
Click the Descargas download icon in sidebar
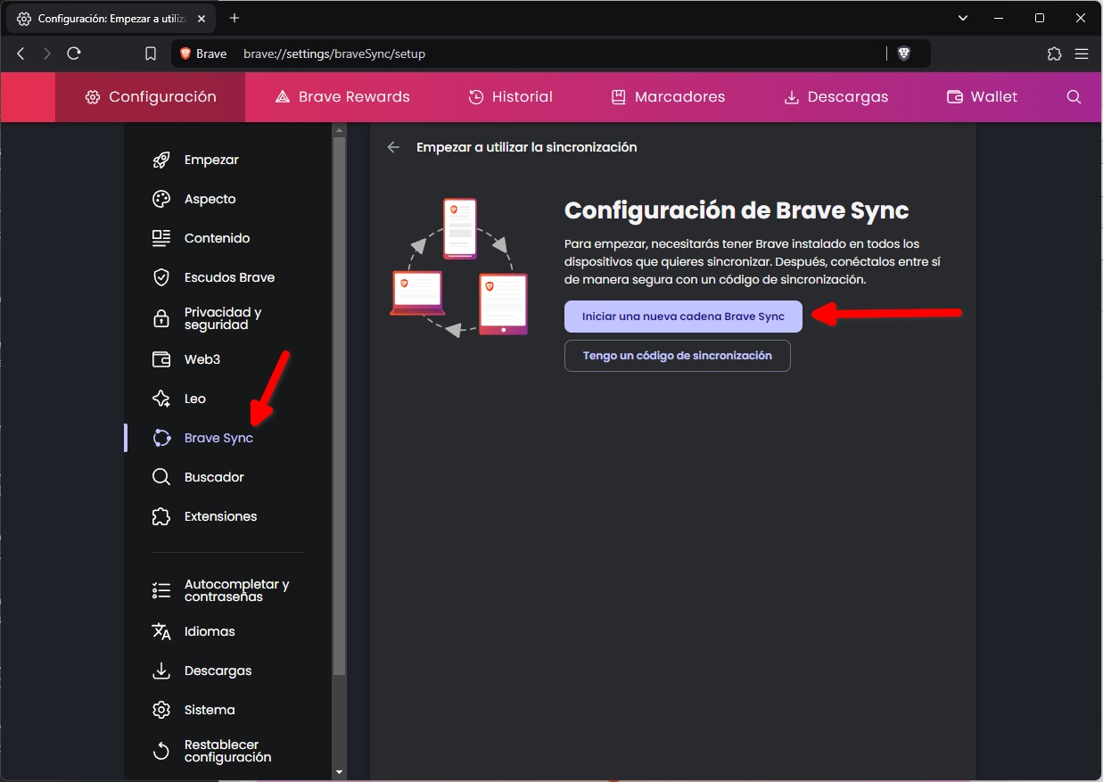161,671
